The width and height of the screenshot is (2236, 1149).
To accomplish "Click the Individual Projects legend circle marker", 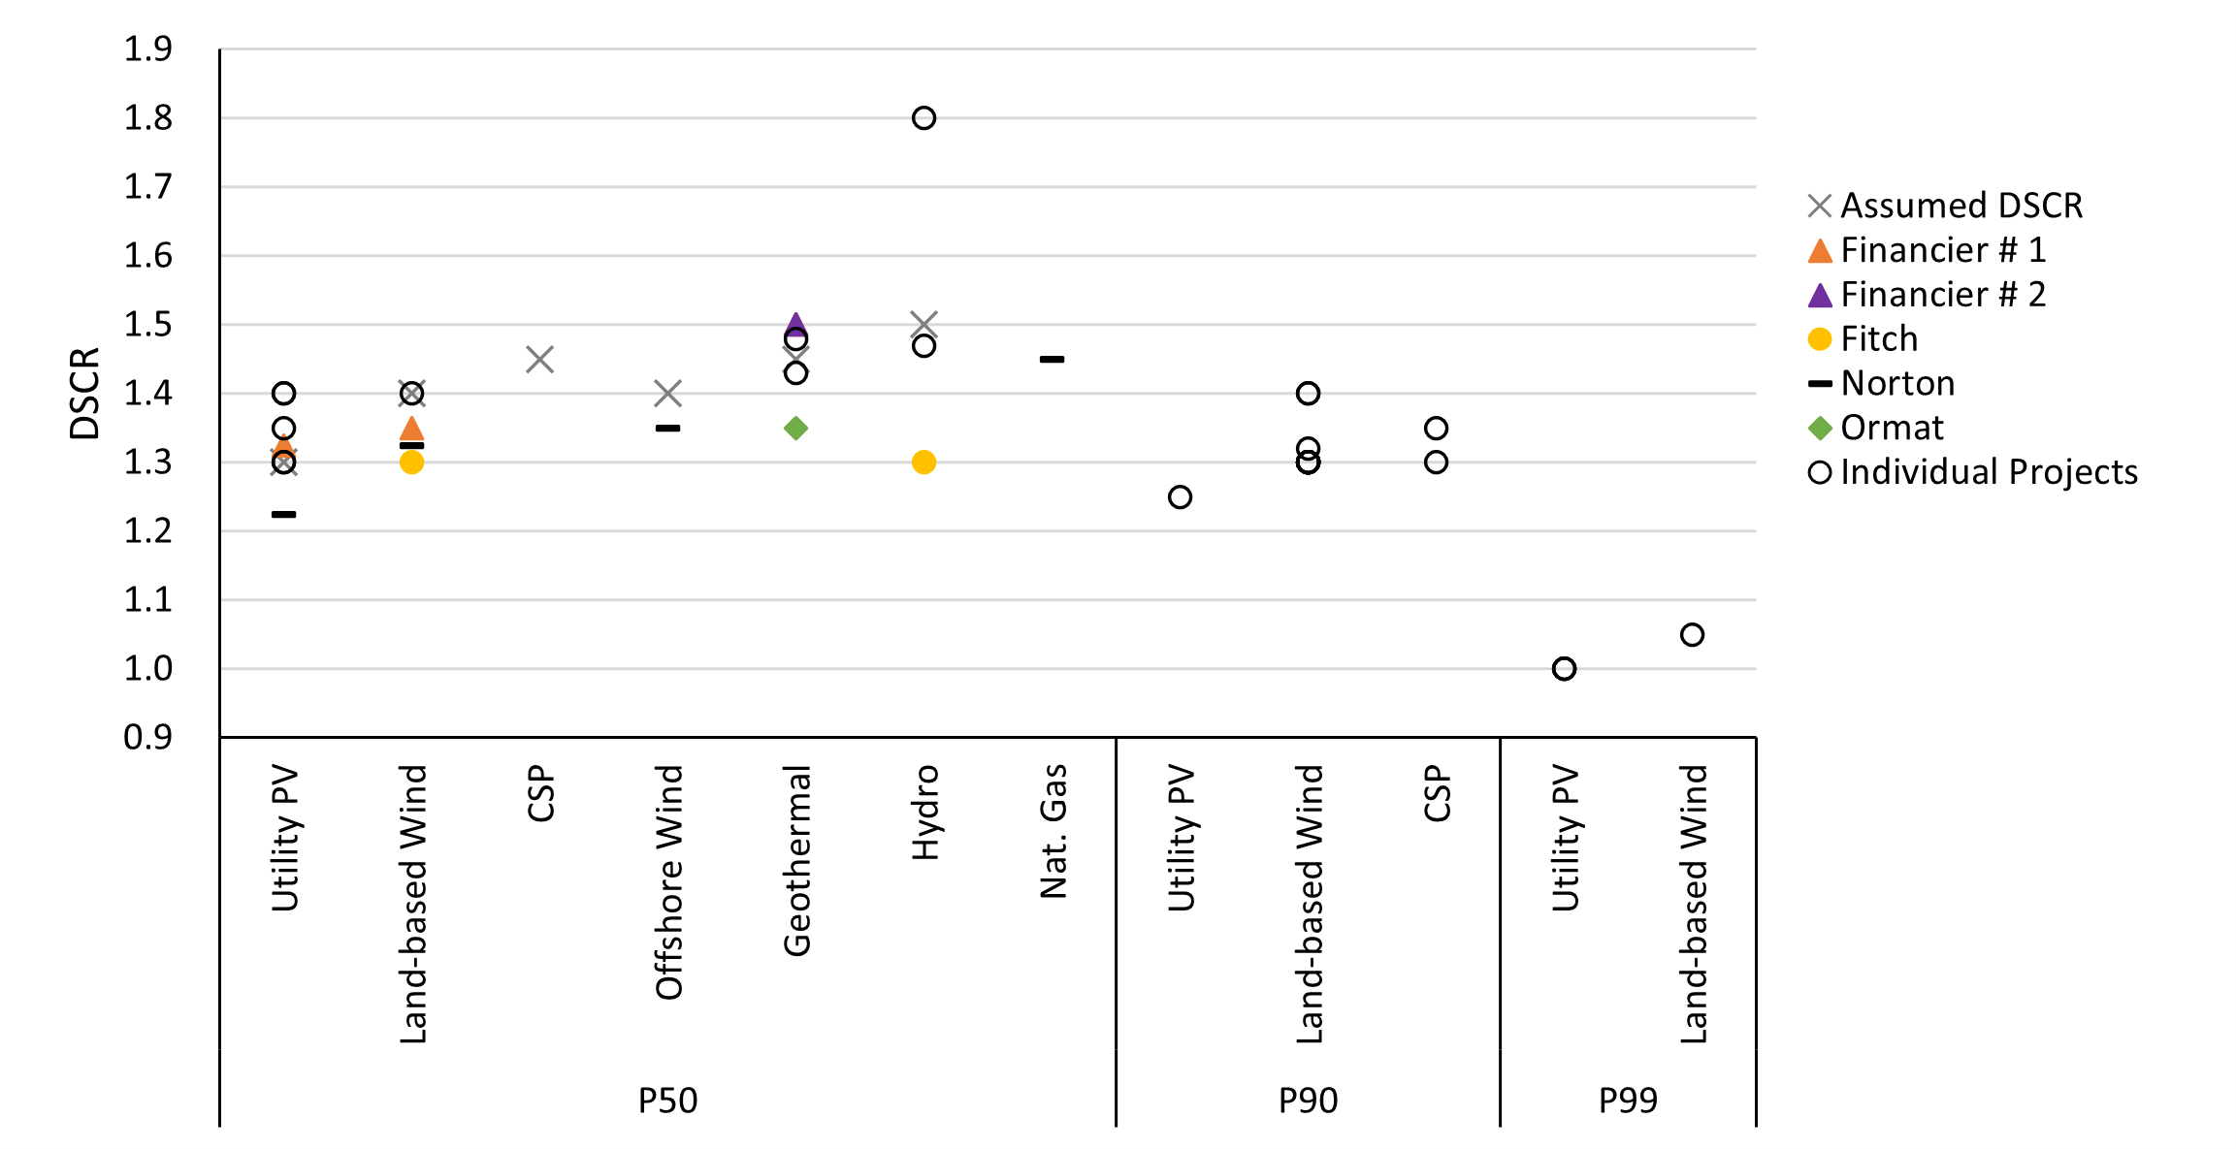I will tap(1819, 472).
